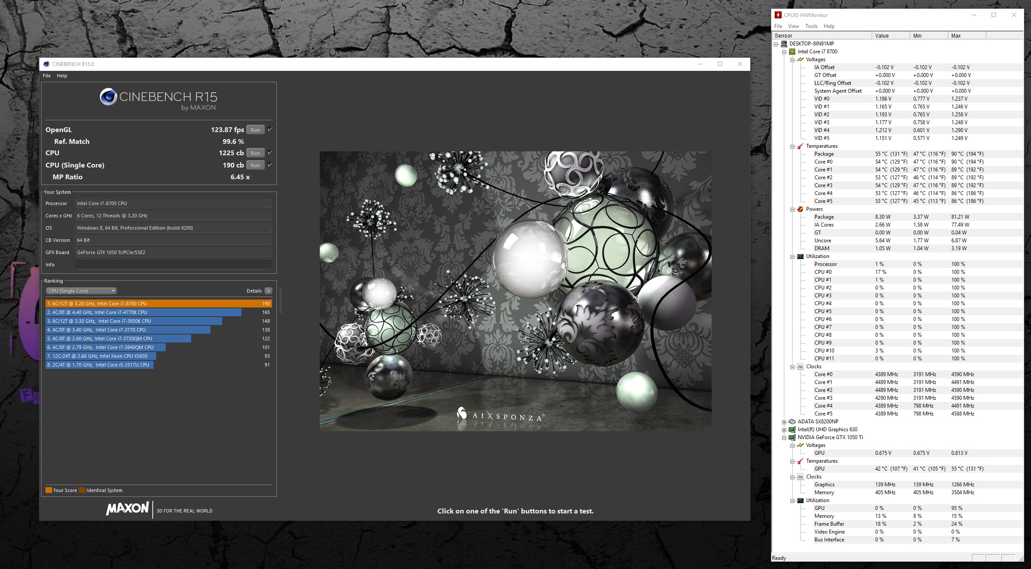
Task: Click in the Info text field
Action: (173, 265)
